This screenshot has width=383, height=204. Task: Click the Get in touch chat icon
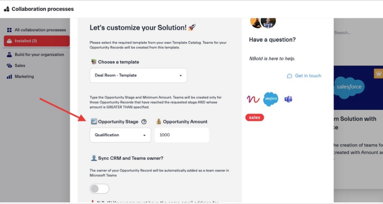290,76
